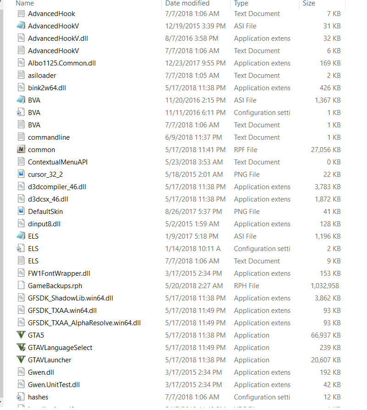Click date 8/26/2017 5:37 PM
This screenshot has width=367, height=410.
[x=194, y=211]
